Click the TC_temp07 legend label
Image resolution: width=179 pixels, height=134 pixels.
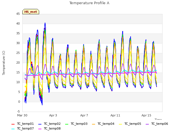tap(25, 128)
